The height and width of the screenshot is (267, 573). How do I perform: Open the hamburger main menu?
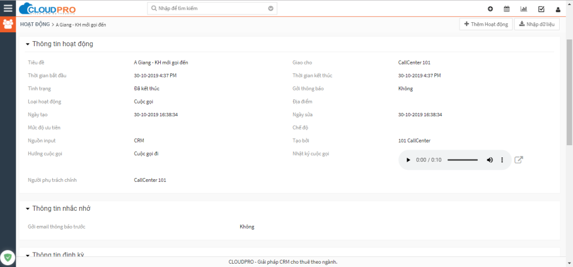point(8,8)
